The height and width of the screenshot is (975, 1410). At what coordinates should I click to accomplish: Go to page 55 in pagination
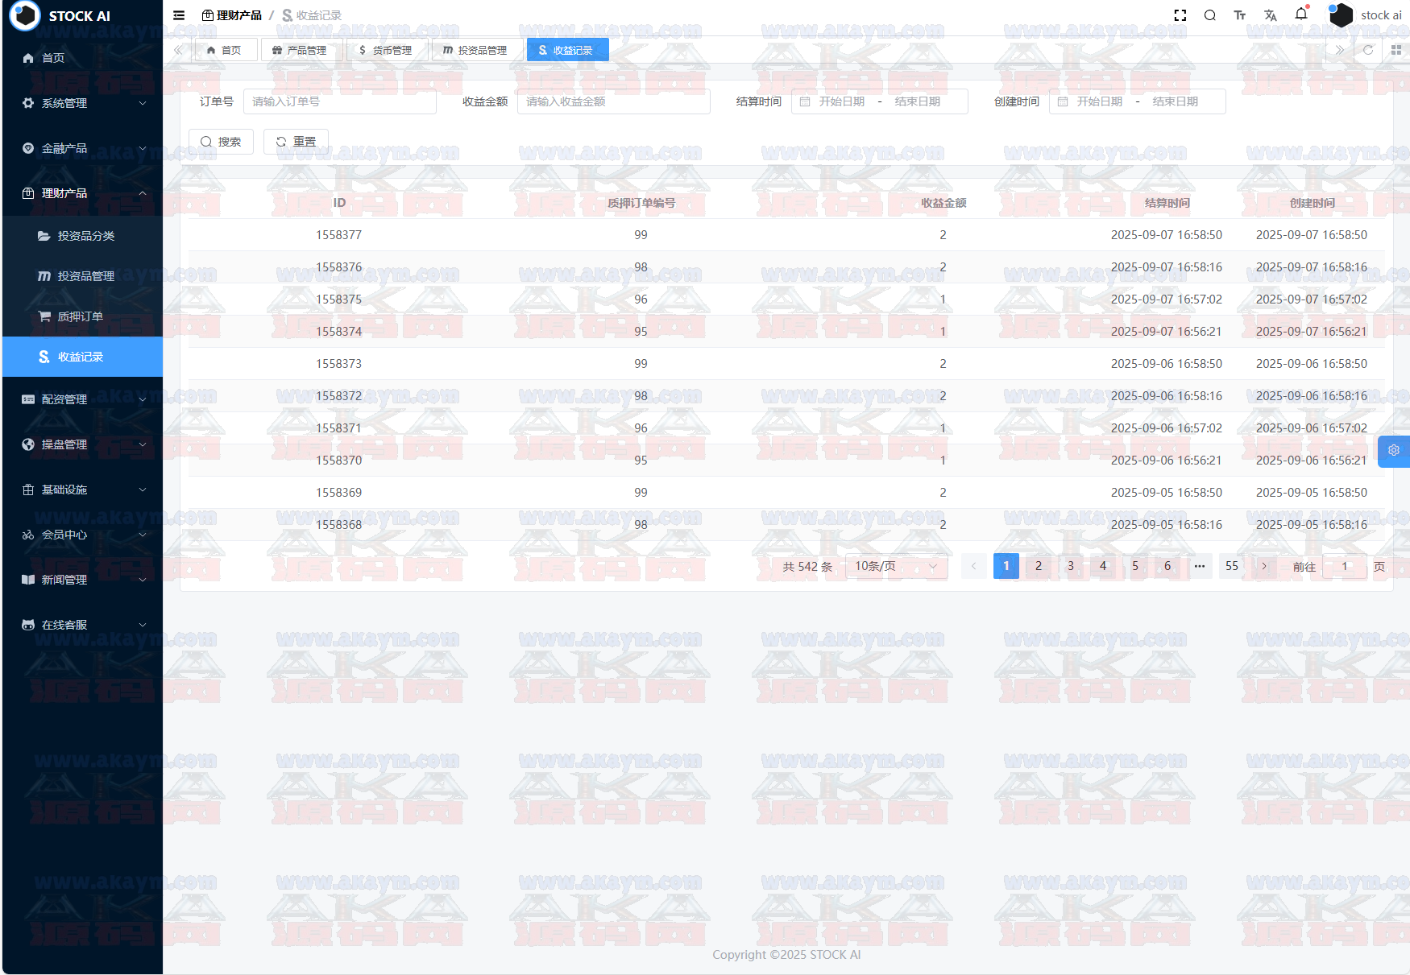tap(1232, 567)
